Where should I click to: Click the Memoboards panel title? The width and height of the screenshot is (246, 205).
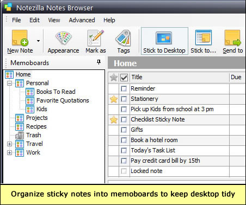coord(30,63)
